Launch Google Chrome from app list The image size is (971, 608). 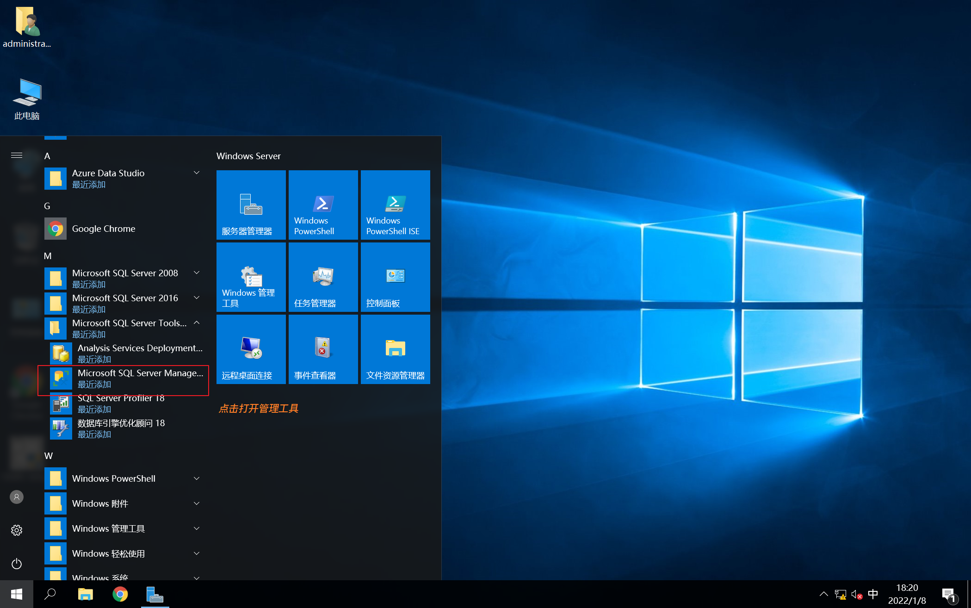[124, 229]
